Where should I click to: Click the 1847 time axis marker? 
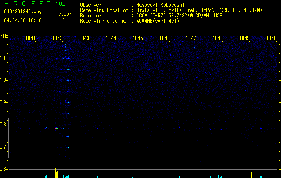[191, 38]
